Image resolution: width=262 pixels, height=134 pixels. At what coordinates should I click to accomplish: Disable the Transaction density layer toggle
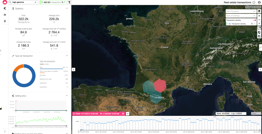pyautogui.click(x=255, y=20)
